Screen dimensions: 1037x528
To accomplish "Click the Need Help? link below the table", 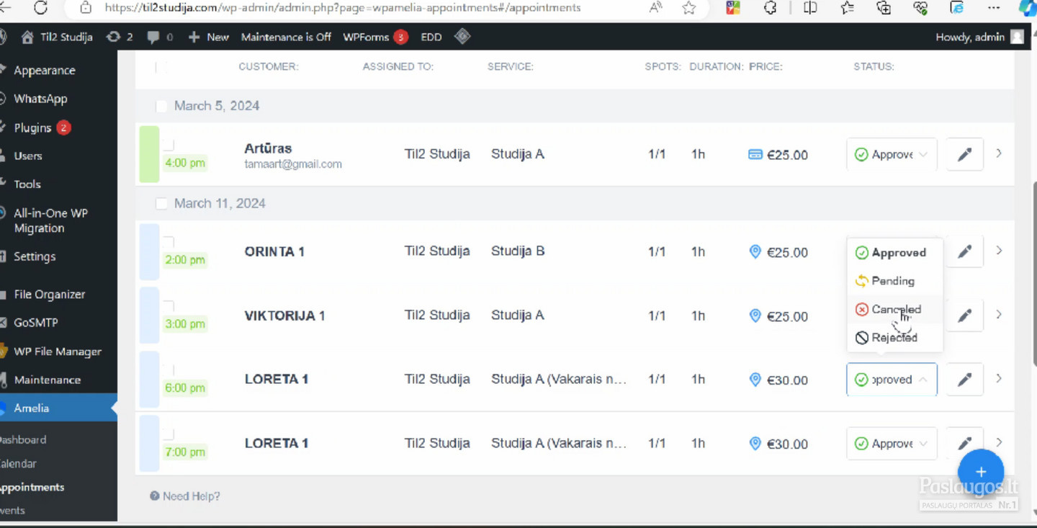I will [185, 496].
